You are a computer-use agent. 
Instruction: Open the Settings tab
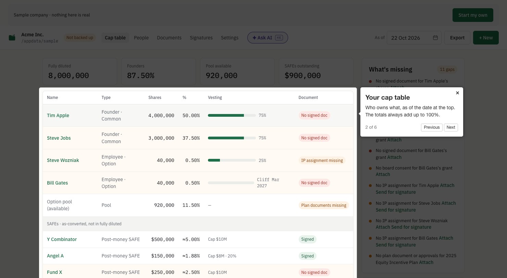(x=230, y=38)
